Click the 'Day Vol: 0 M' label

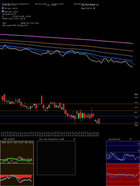[88, 8]
